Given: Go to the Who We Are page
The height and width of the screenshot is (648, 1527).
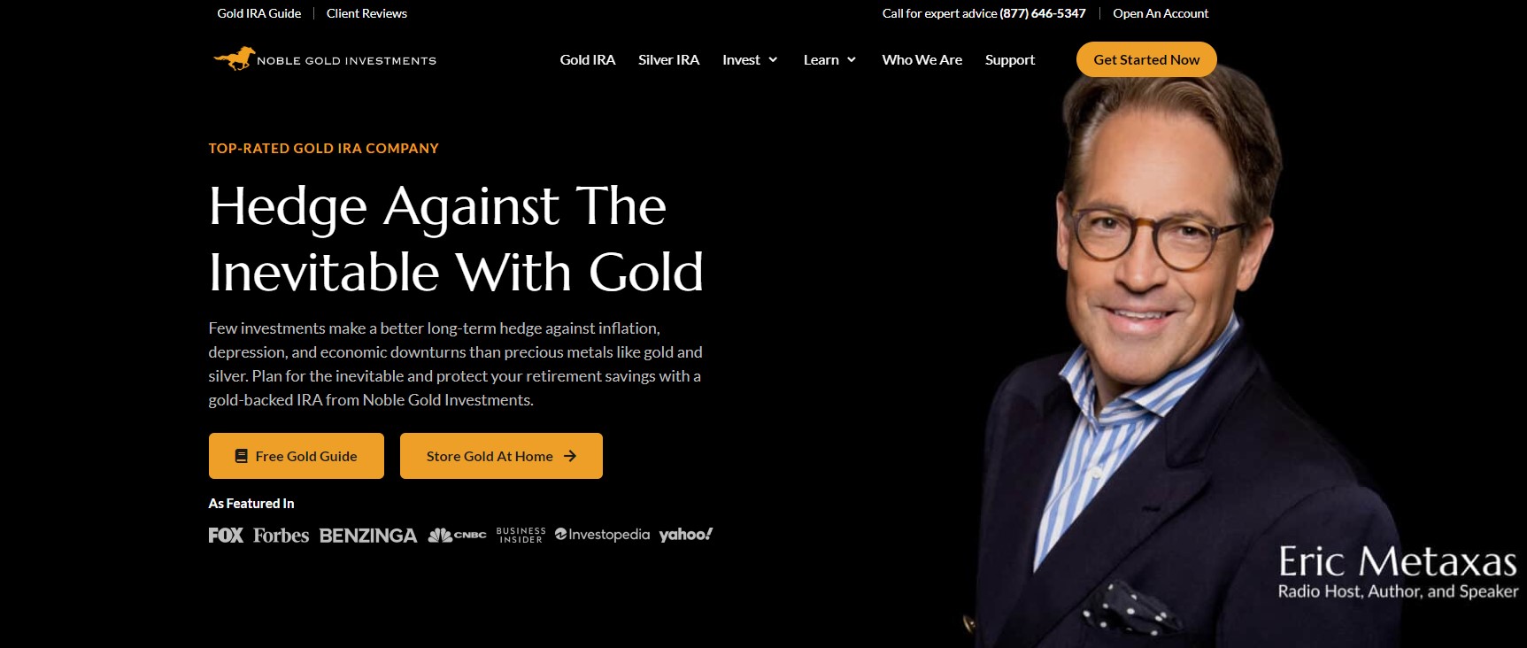Looking at the screenshot, I should [922, 59].
